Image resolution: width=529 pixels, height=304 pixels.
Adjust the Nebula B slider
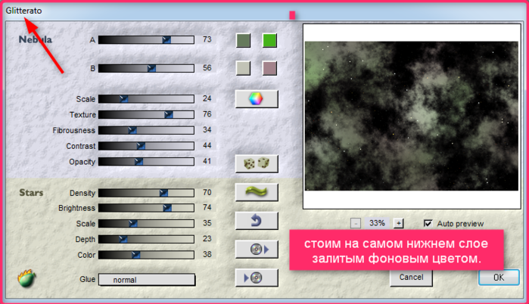(x=146, y=68)
